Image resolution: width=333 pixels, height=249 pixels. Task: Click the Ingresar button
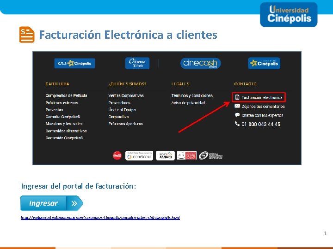pos(52,203)
